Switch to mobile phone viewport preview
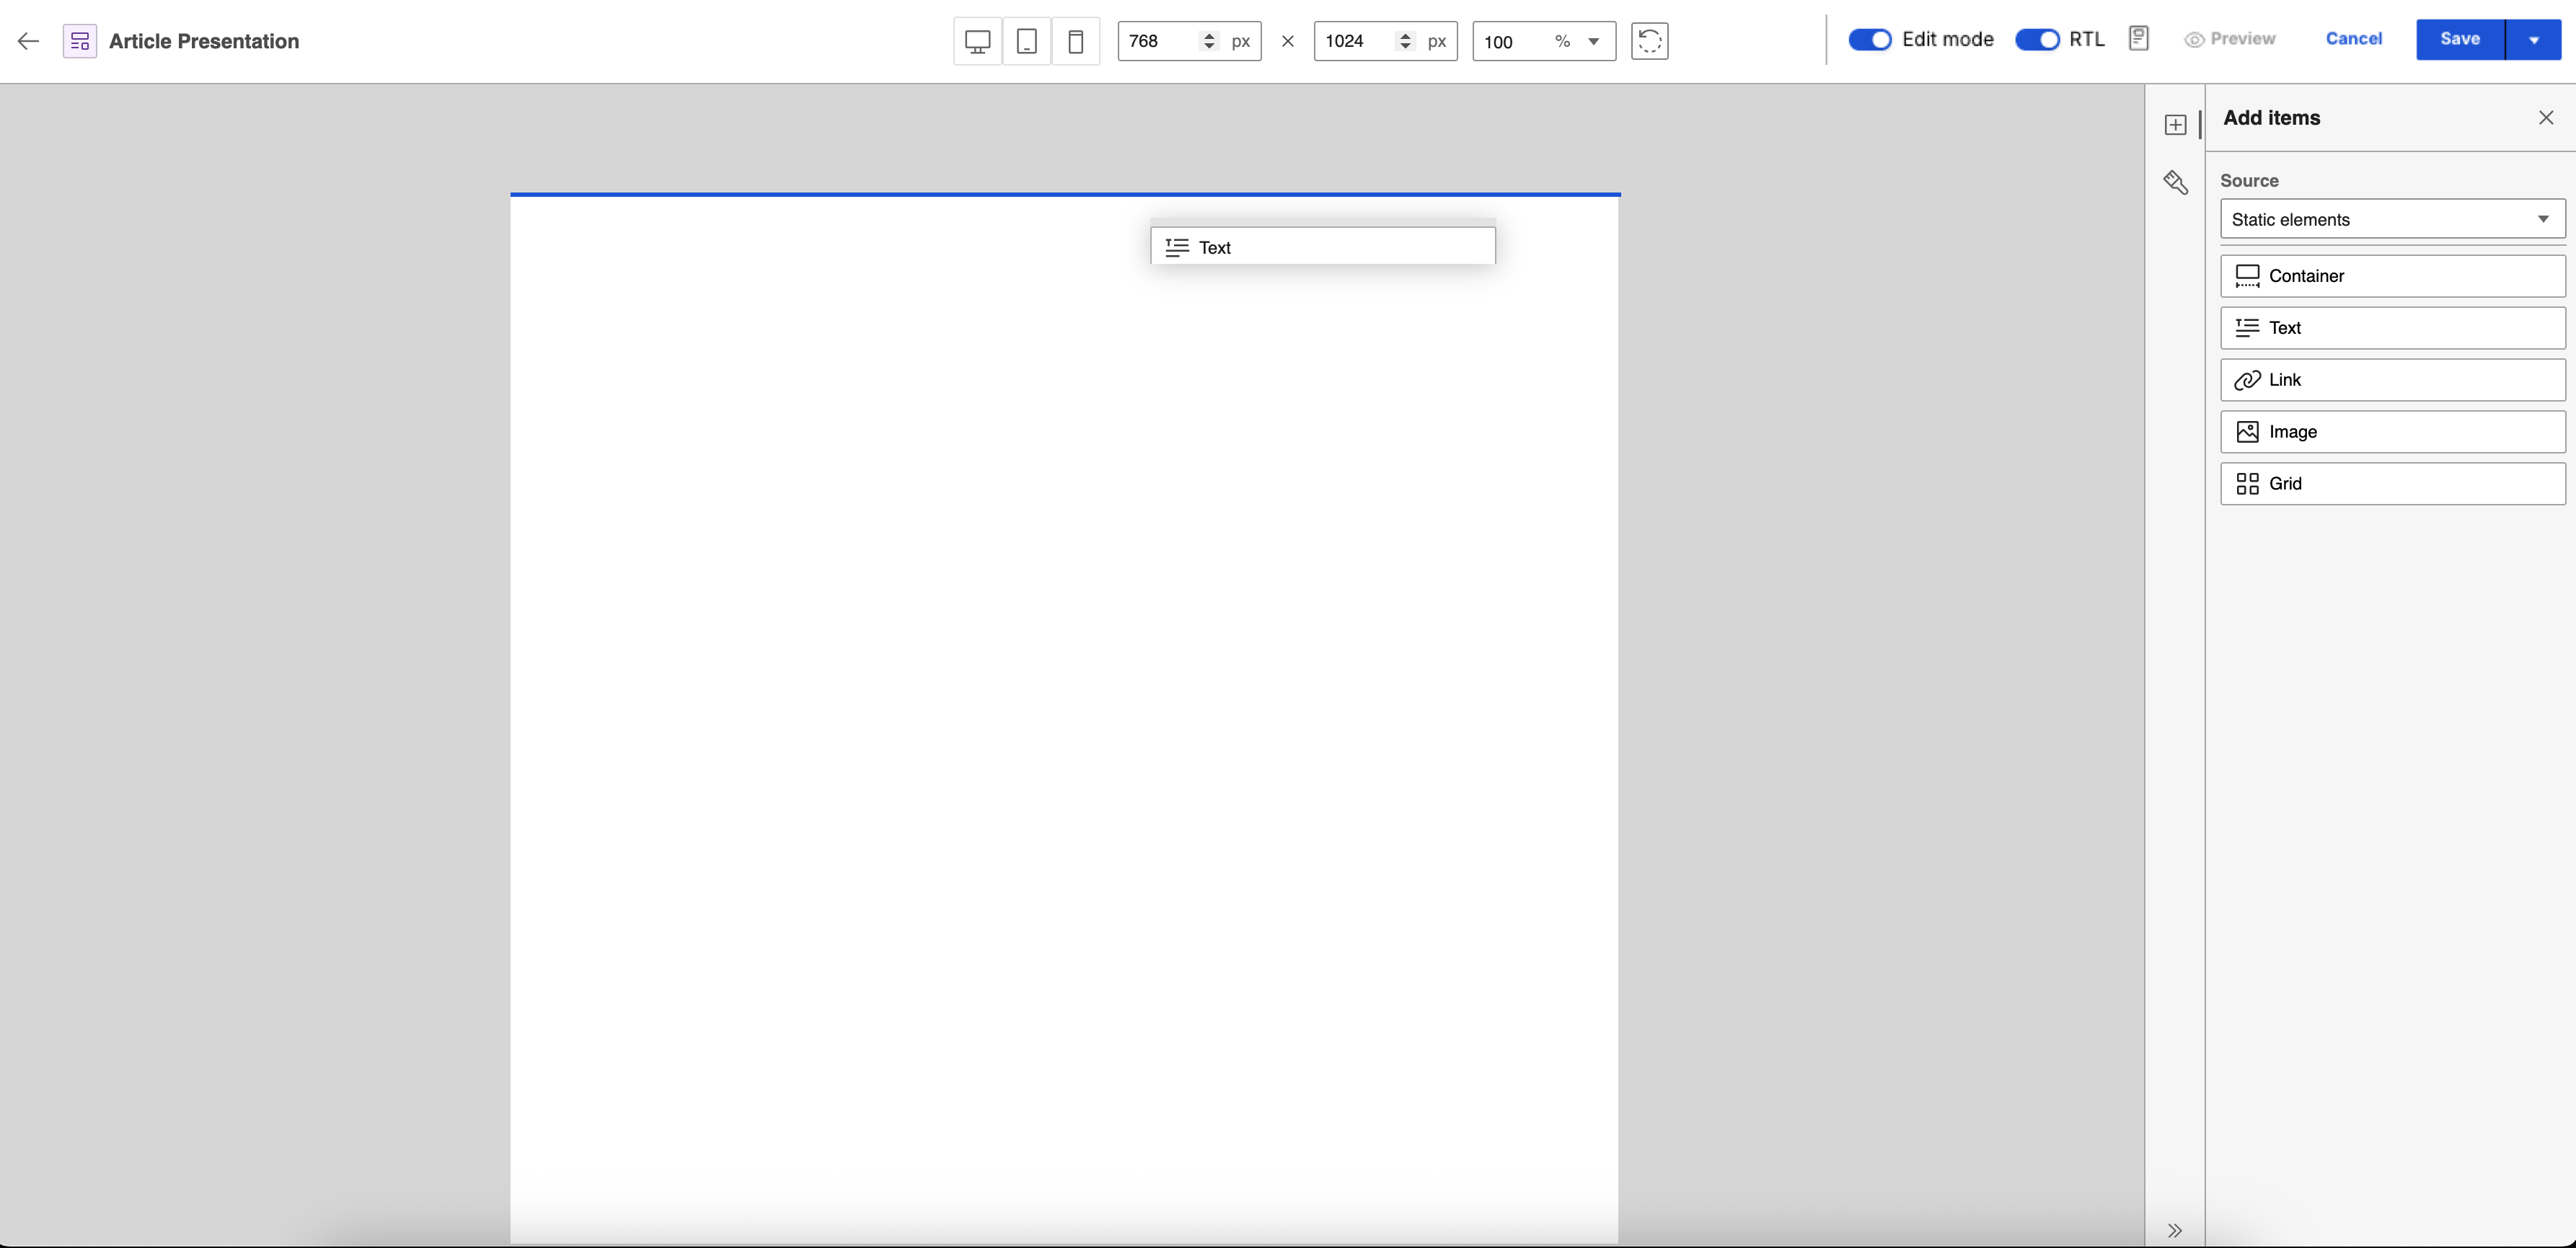Viewport: 2576px width, 1248px height. 1076,41
